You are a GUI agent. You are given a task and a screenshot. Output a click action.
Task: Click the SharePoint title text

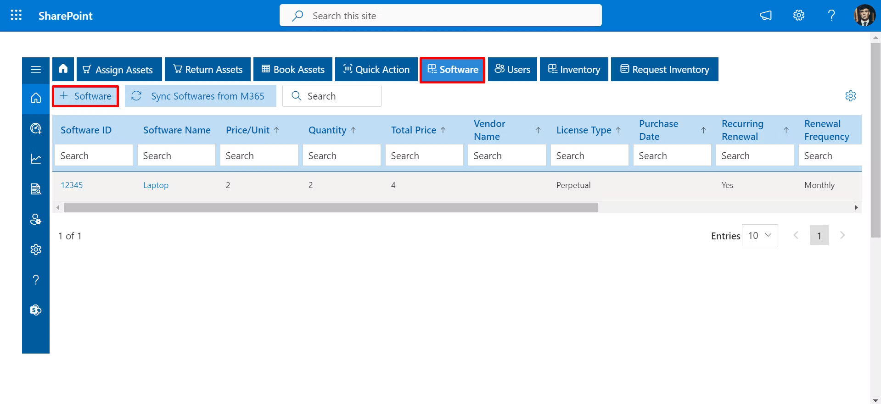coord(65,16)
